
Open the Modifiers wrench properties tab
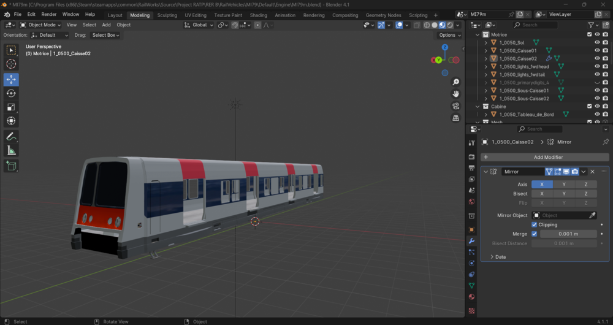click(472, 241)
